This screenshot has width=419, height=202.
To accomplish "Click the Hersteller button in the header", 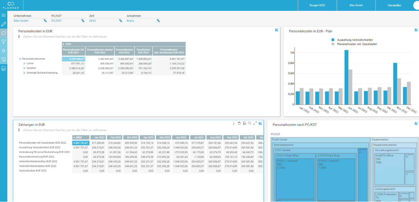I will 395,5.
